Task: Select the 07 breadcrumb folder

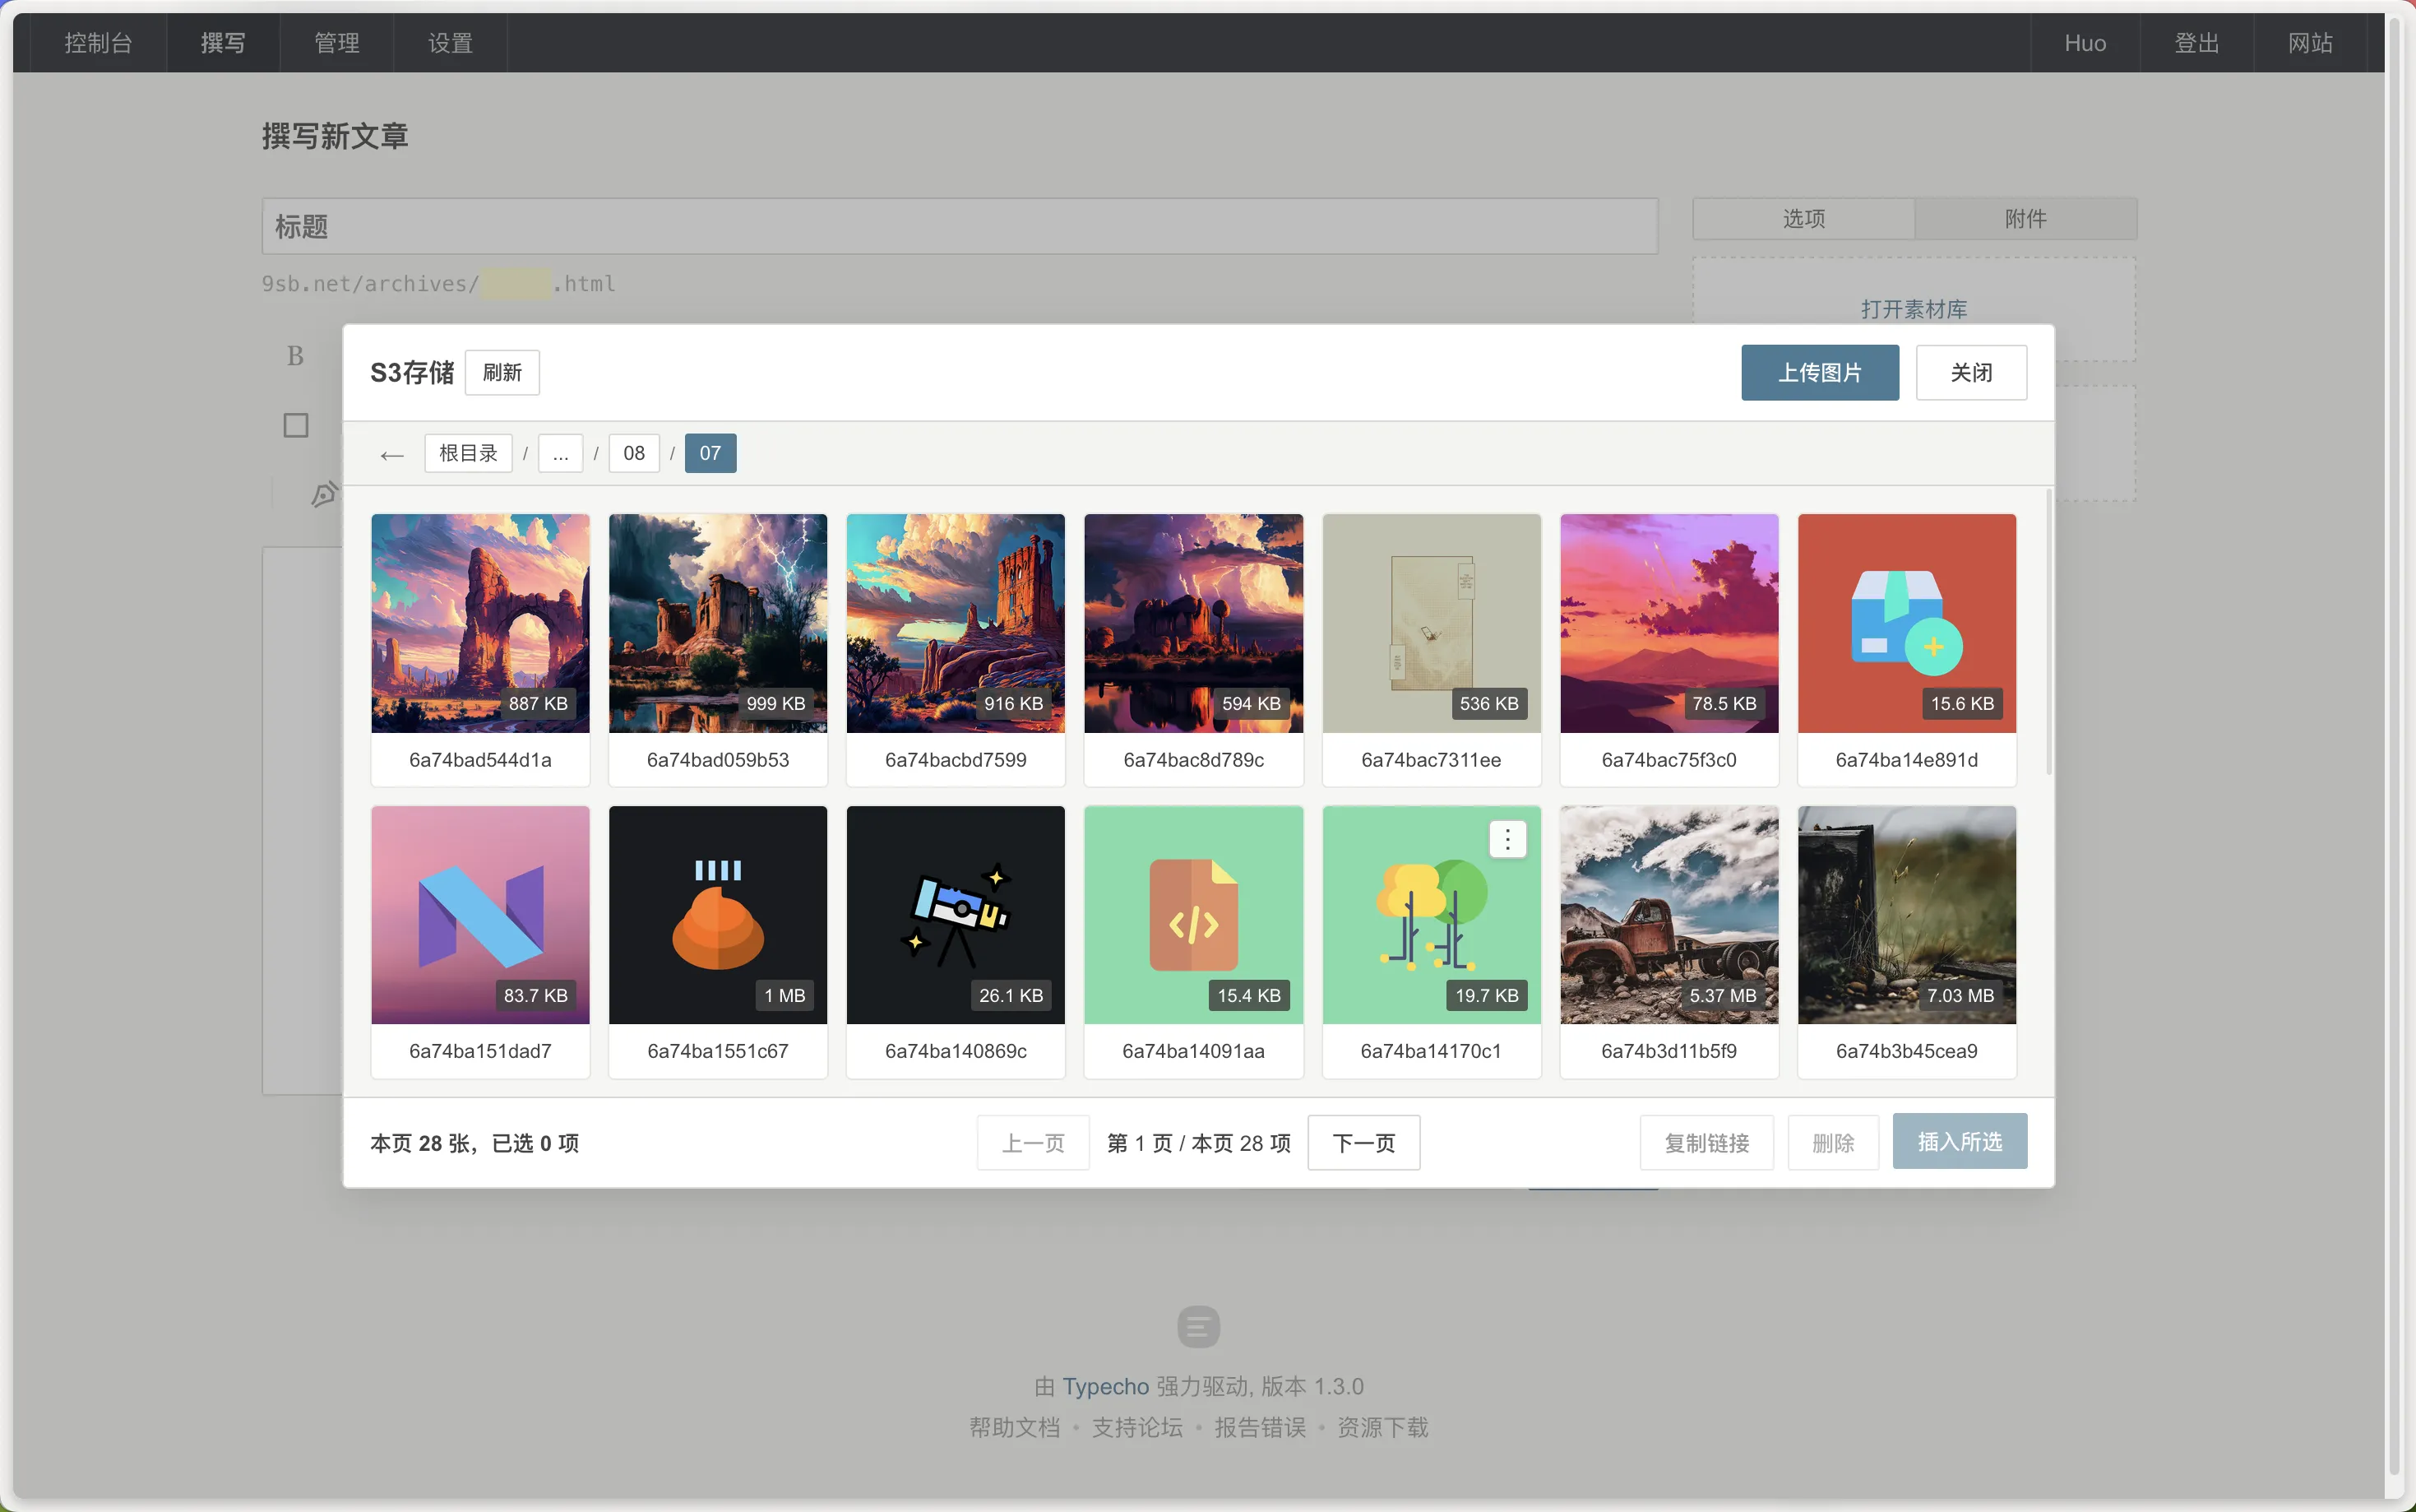Action: pyautogui.click(x=710, y=453)
